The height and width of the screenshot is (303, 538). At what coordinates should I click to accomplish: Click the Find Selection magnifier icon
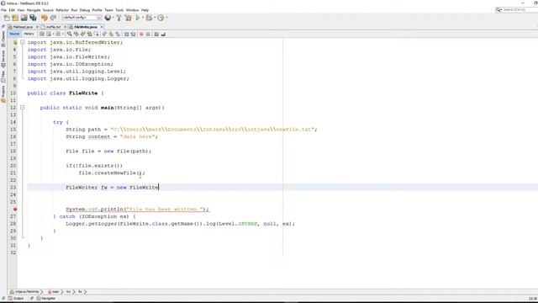(x=70, y=34)
